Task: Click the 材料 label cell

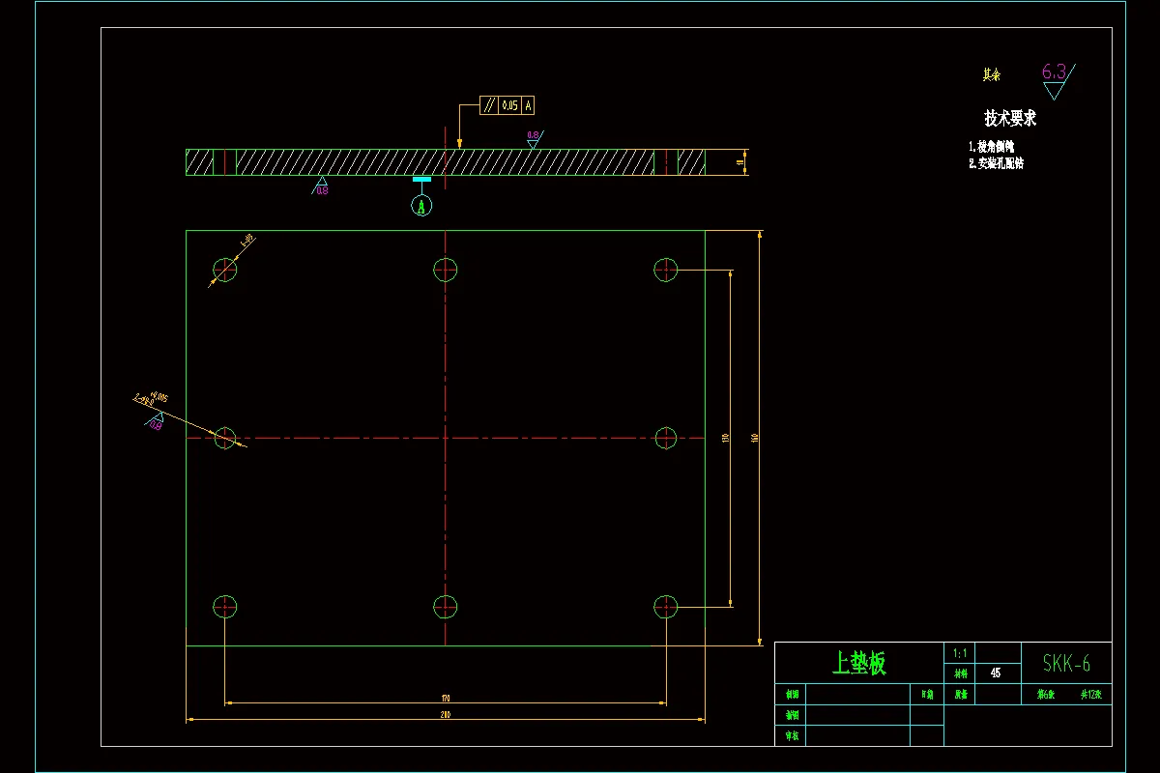Action: pyautogui.click(x=960, y=674)
